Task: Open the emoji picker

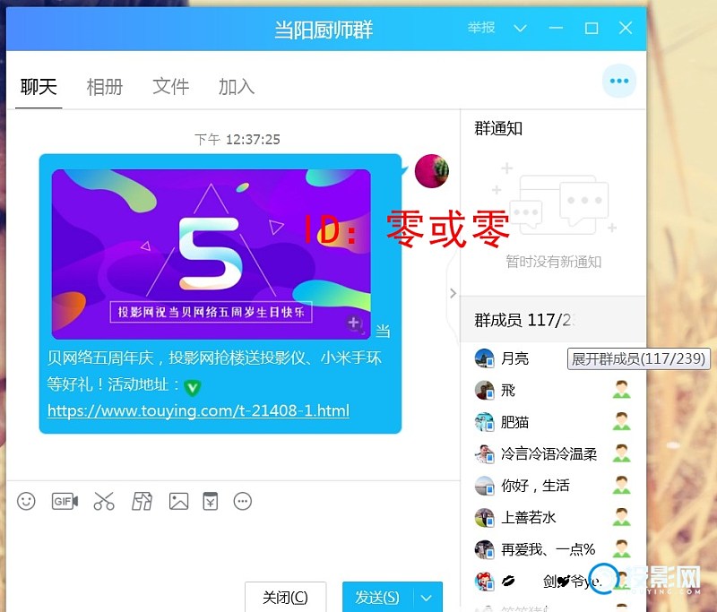Action: 26,502
